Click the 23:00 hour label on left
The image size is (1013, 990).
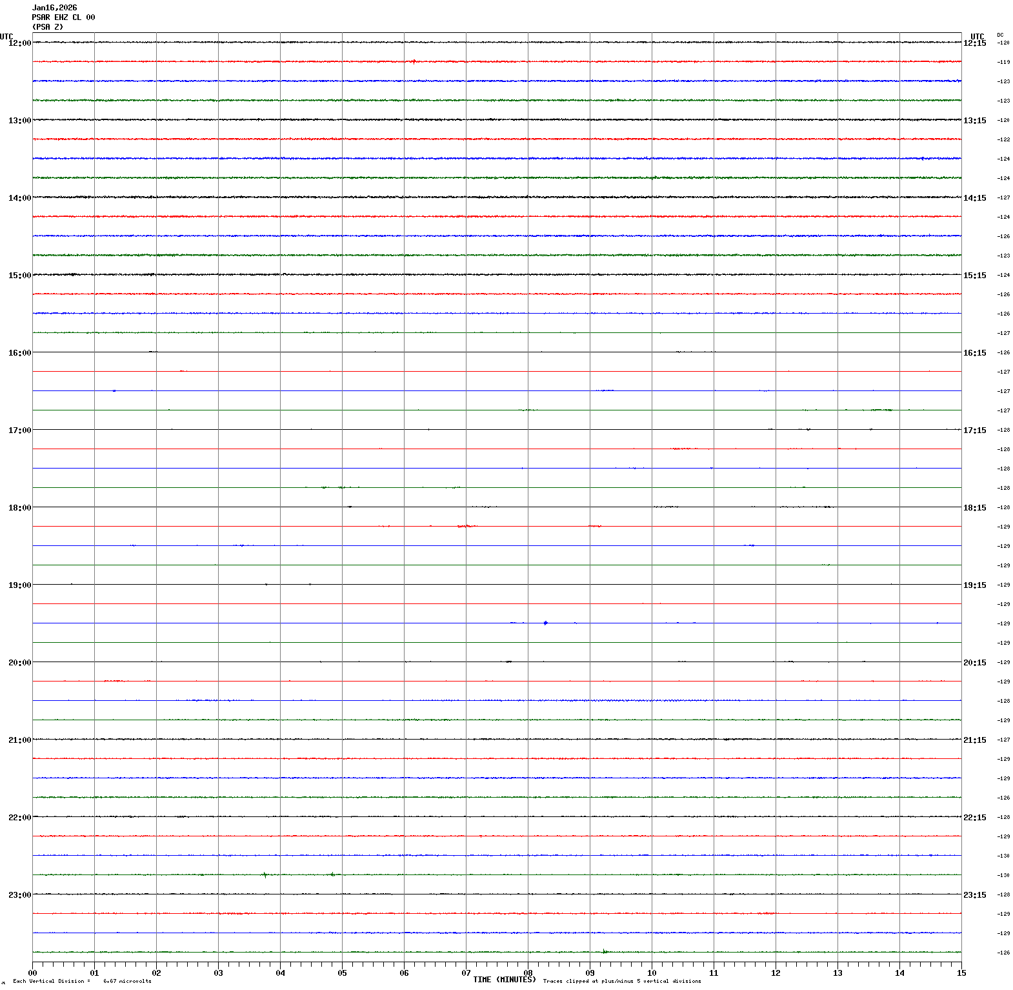click(x=19, y=895)
